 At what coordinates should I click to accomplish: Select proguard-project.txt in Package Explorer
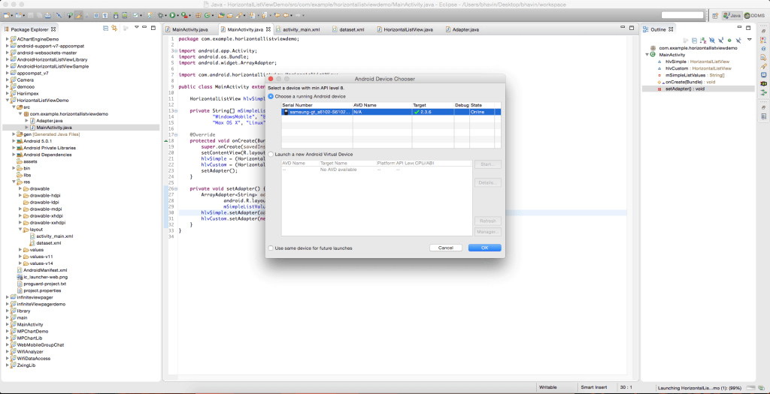[x=44, y=284]
